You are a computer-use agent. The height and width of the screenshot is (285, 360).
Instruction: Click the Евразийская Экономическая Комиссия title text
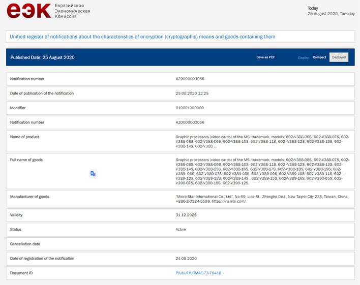point(72,11)
